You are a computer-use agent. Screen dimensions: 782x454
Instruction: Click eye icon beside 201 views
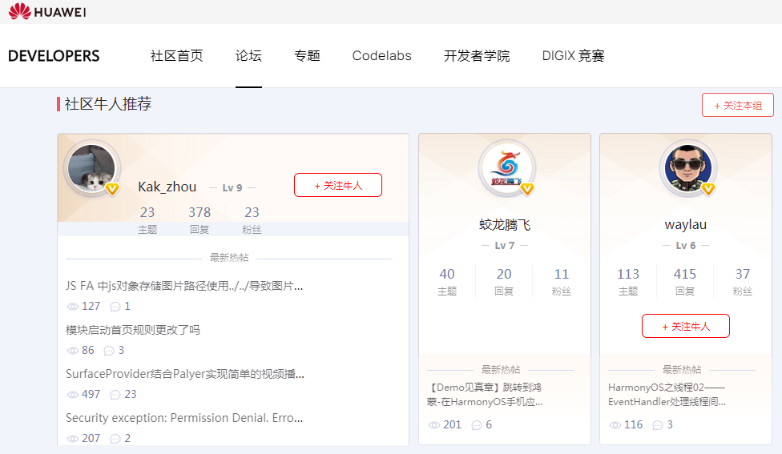coord(434,425)
